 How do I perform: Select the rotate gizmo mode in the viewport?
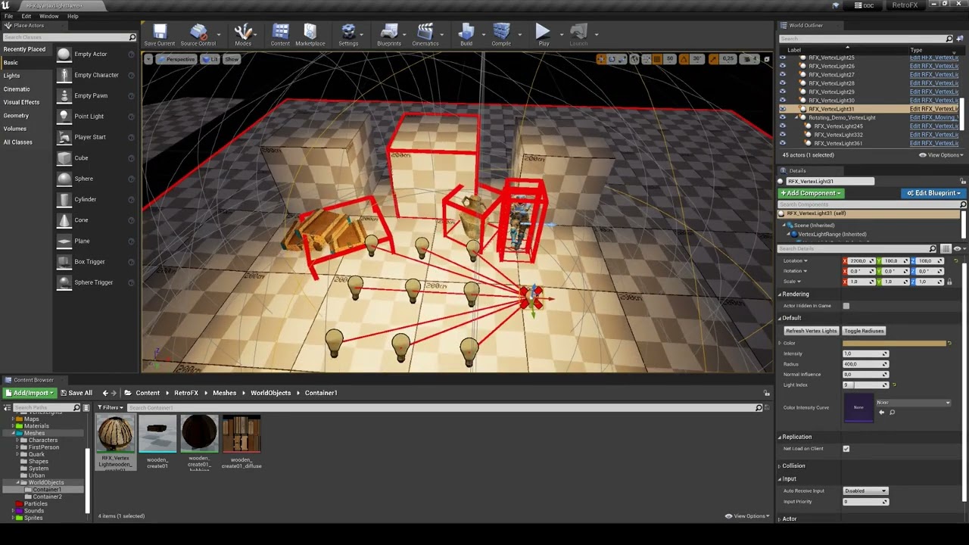tap(612, 59)
